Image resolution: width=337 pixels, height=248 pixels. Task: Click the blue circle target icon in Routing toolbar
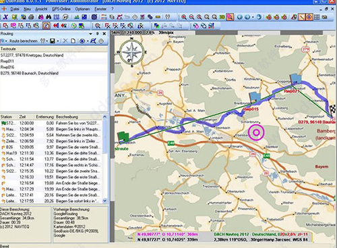point(82,41)
